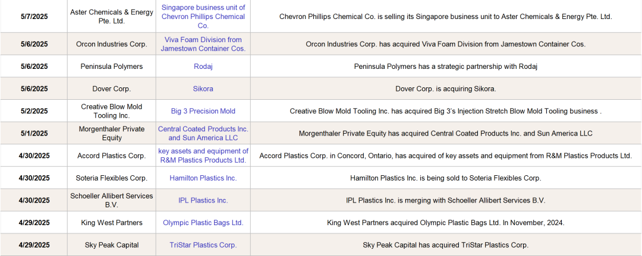Open the Rodaj company link

tap(203, 67)
